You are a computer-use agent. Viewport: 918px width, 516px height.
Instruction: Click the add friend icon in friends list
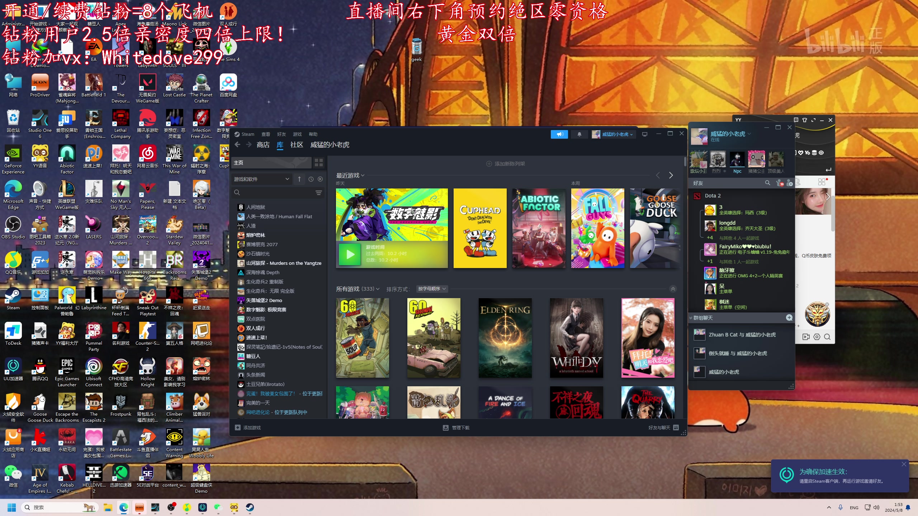pyautogui.click(x=790, y=183)
